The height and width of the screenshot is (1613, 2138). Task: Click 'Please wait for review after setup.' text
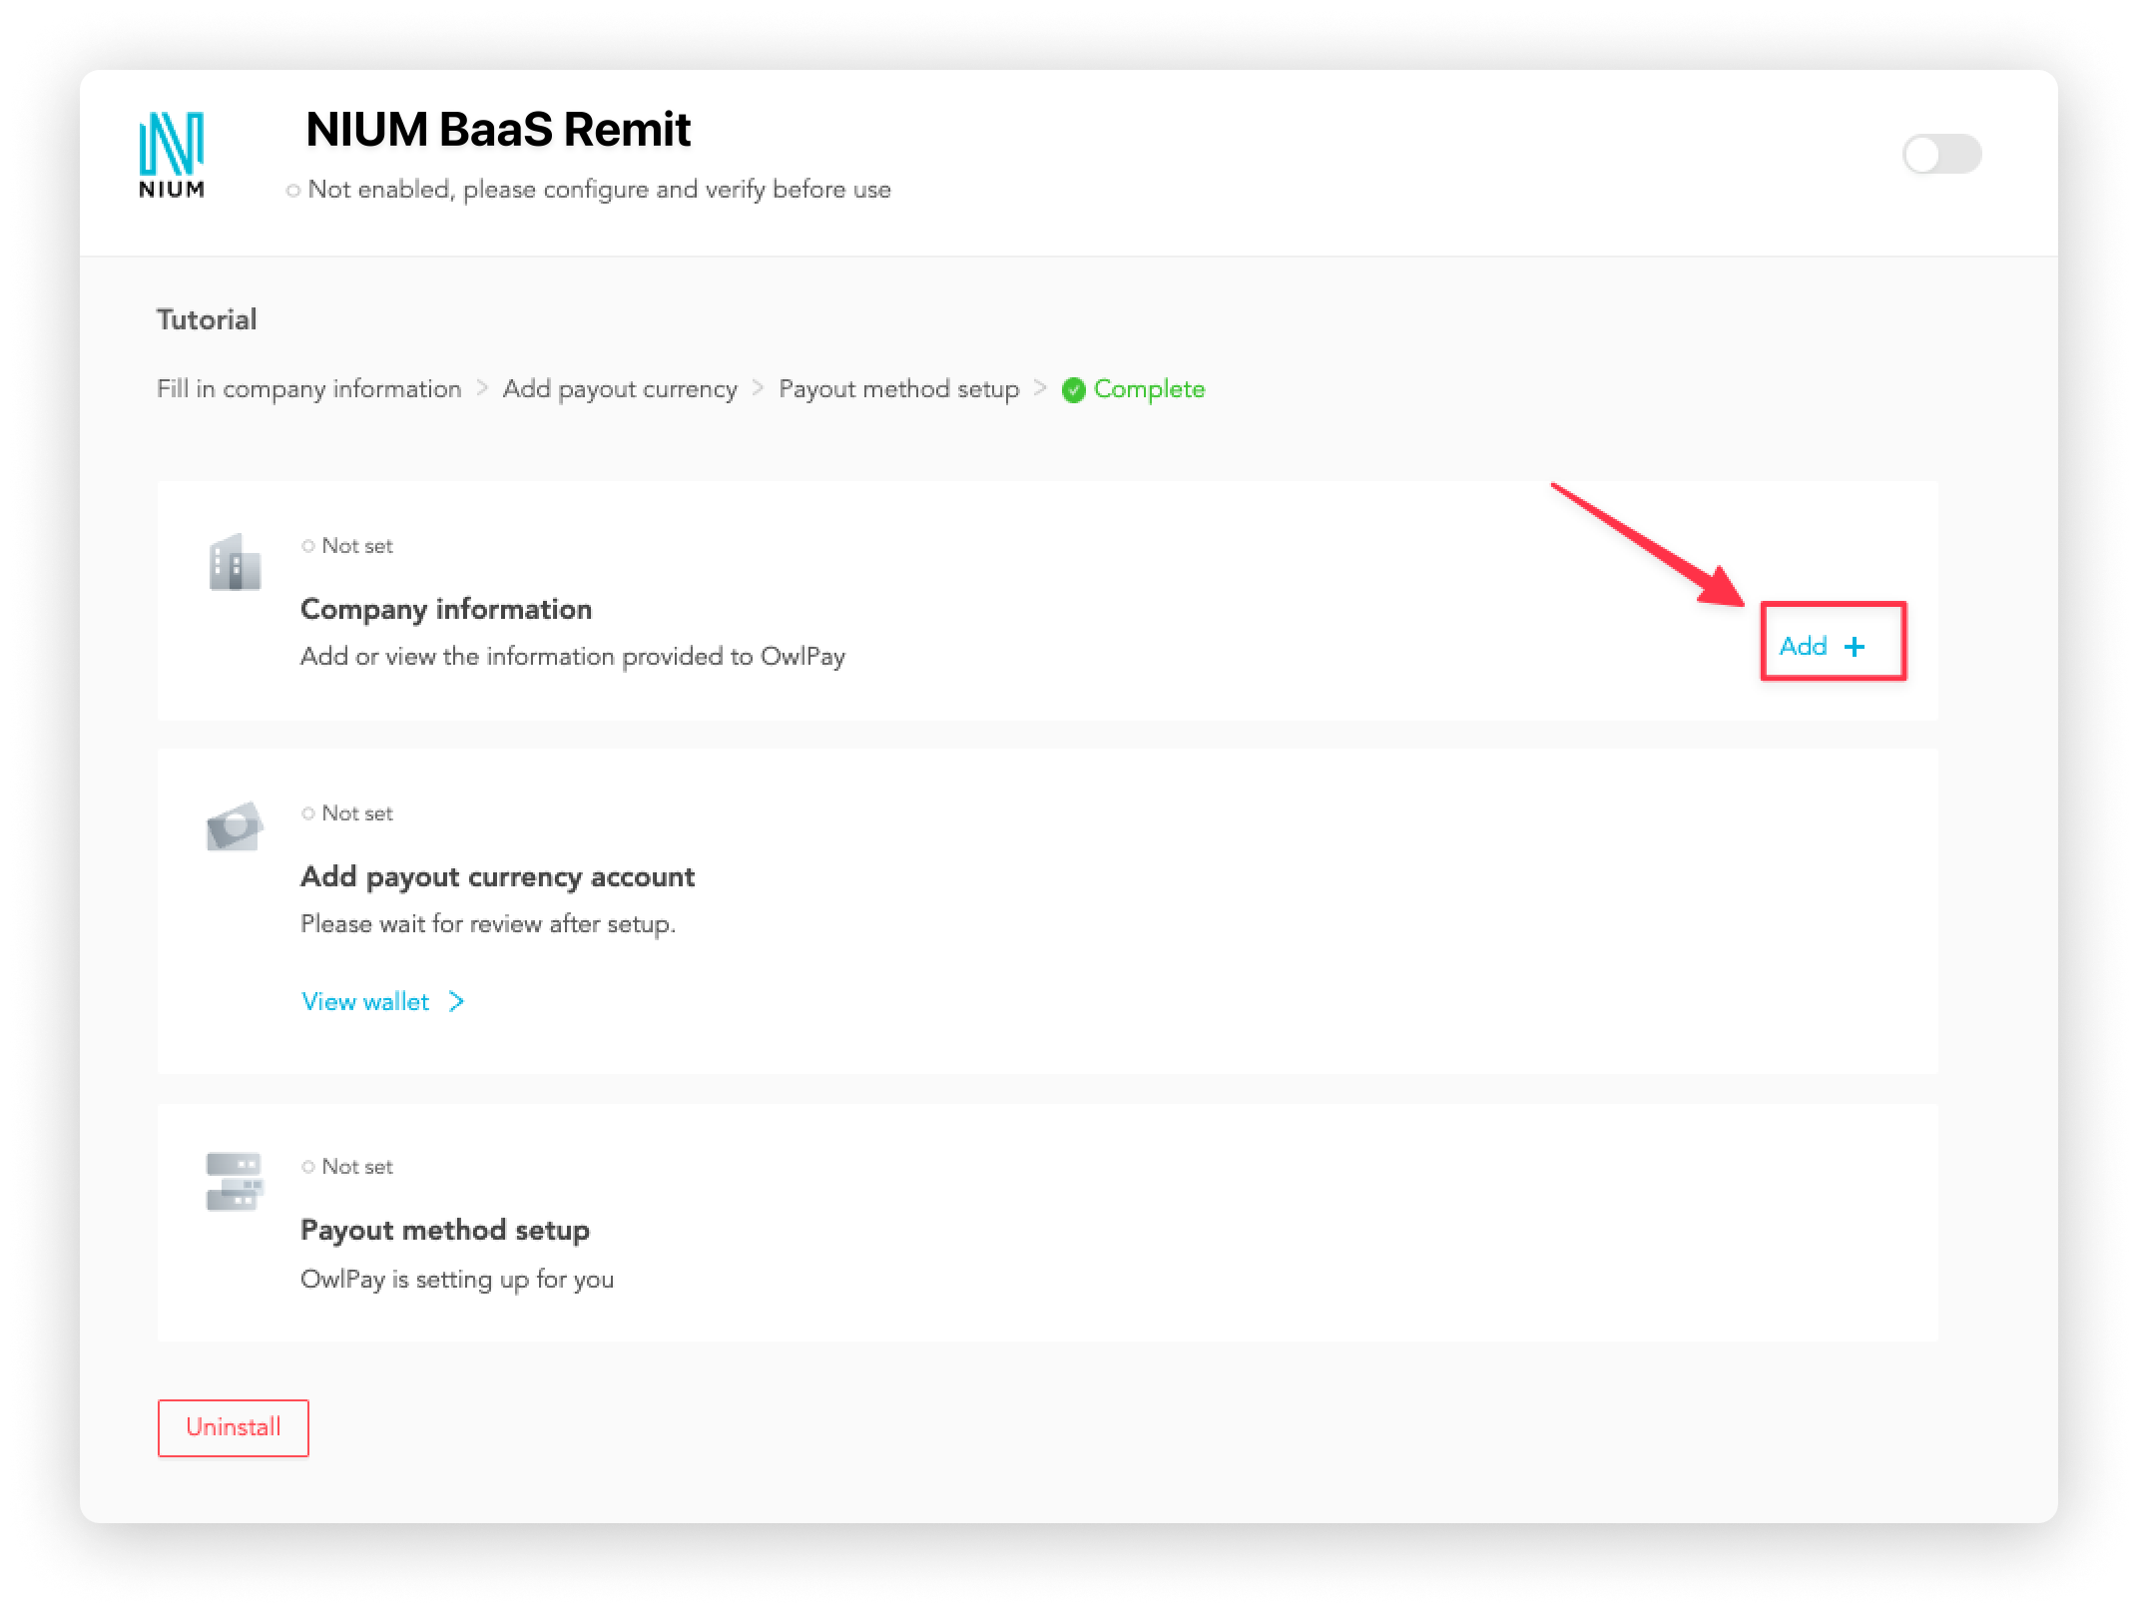pyautogui.click(x=488, y=924)
